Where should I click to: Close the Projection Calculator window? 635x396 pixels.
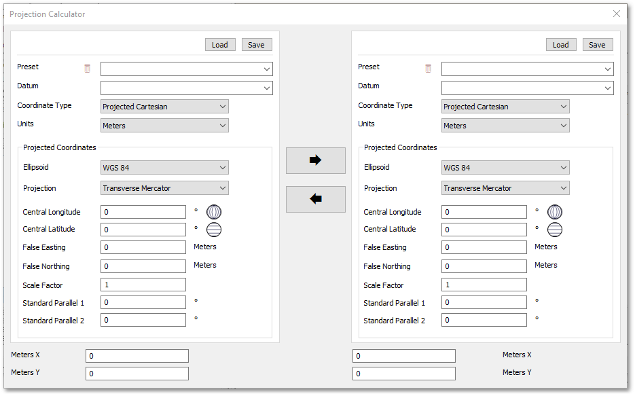[617, 14]
